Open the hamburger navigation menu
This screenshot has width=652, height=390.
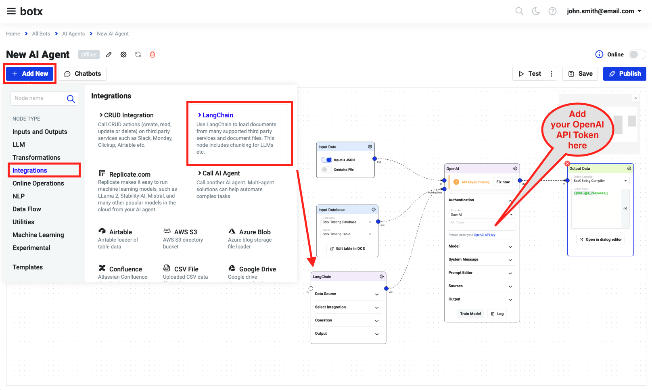click(11, 11)
